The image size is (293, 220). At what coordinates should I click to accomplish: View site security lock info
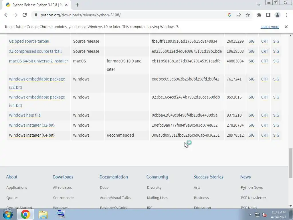click(x=36, y=15)
